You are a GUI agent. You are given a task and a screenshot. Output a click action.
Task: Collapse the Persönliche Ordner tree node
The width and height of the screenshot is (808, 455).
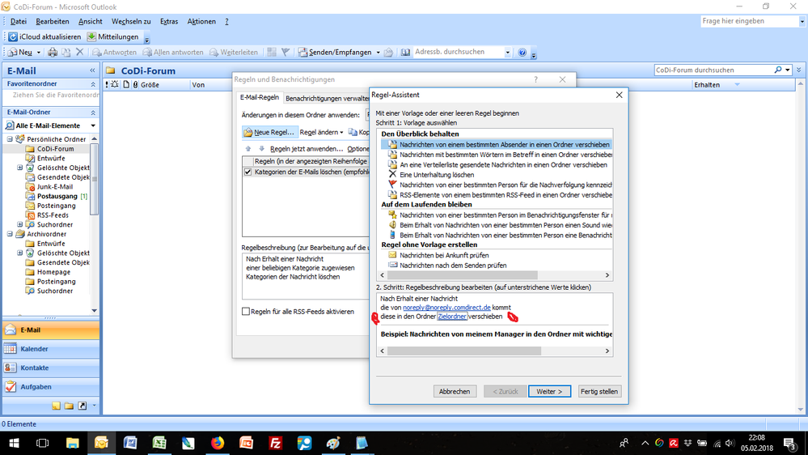pyautogui.click(x=9, y=139)
